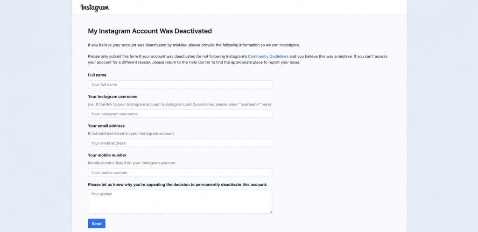Submit the form with the Send button

coord(97,224)
